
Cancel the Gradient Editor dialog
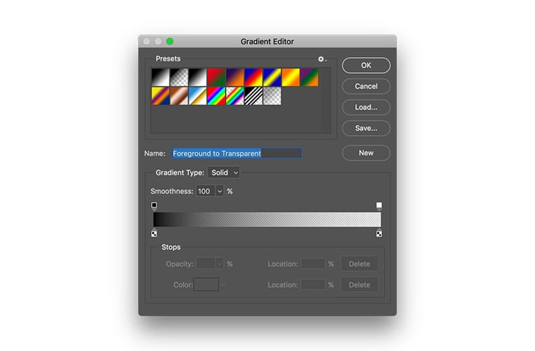[x=366, y=86]
